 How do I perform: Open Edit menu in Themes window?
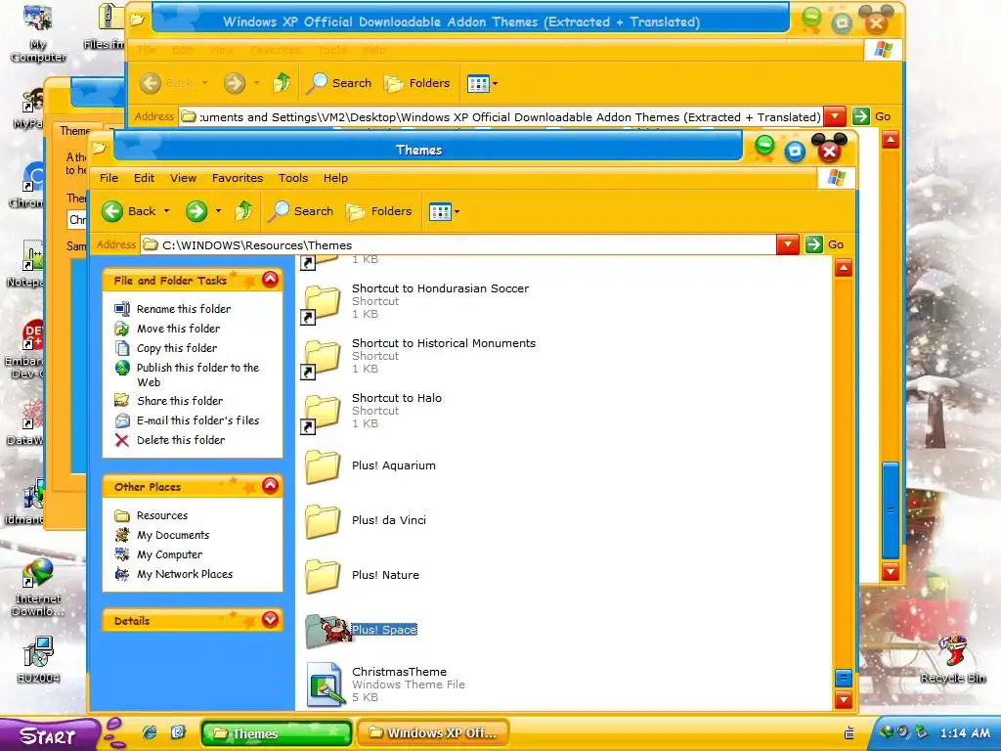145,178
